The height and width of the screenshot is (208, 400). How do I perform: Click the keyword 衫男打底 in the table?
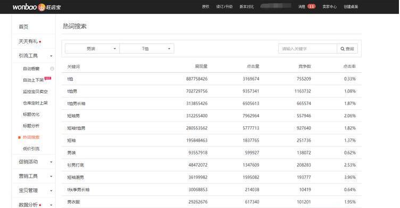(76, 165)
